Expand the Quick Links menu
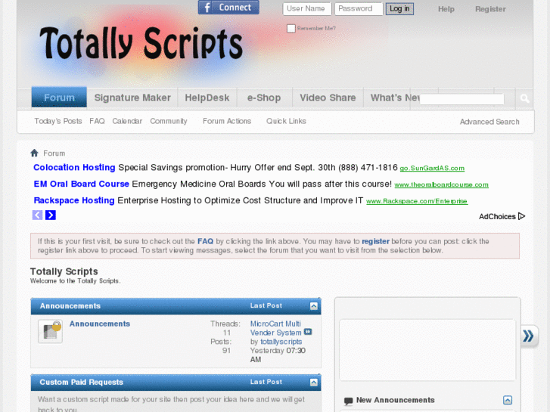This screenshot has width=550, height=412. click(286, 121)
